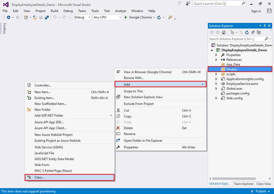This screenshot has height=194, width=274.
Task: Click the Home icon in Solution Explorer
Action: click(x=224, y=33)
